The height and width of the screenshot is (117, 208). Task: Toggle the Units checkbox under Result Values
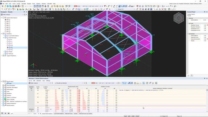pos(6,84)
